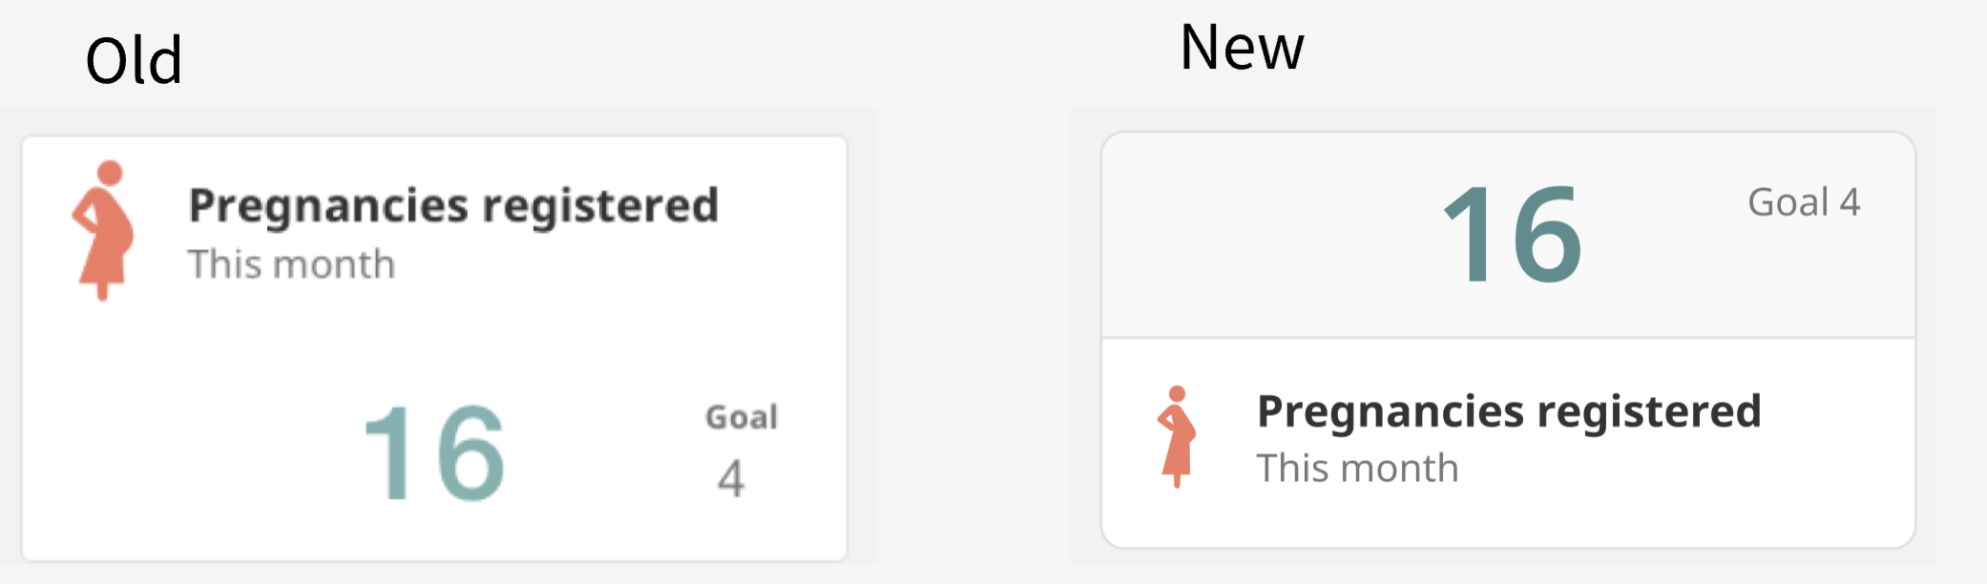Click the pregnant woman icon in Old card
Viewport: 1987px width, 584px height.
(x=103, y=230)
